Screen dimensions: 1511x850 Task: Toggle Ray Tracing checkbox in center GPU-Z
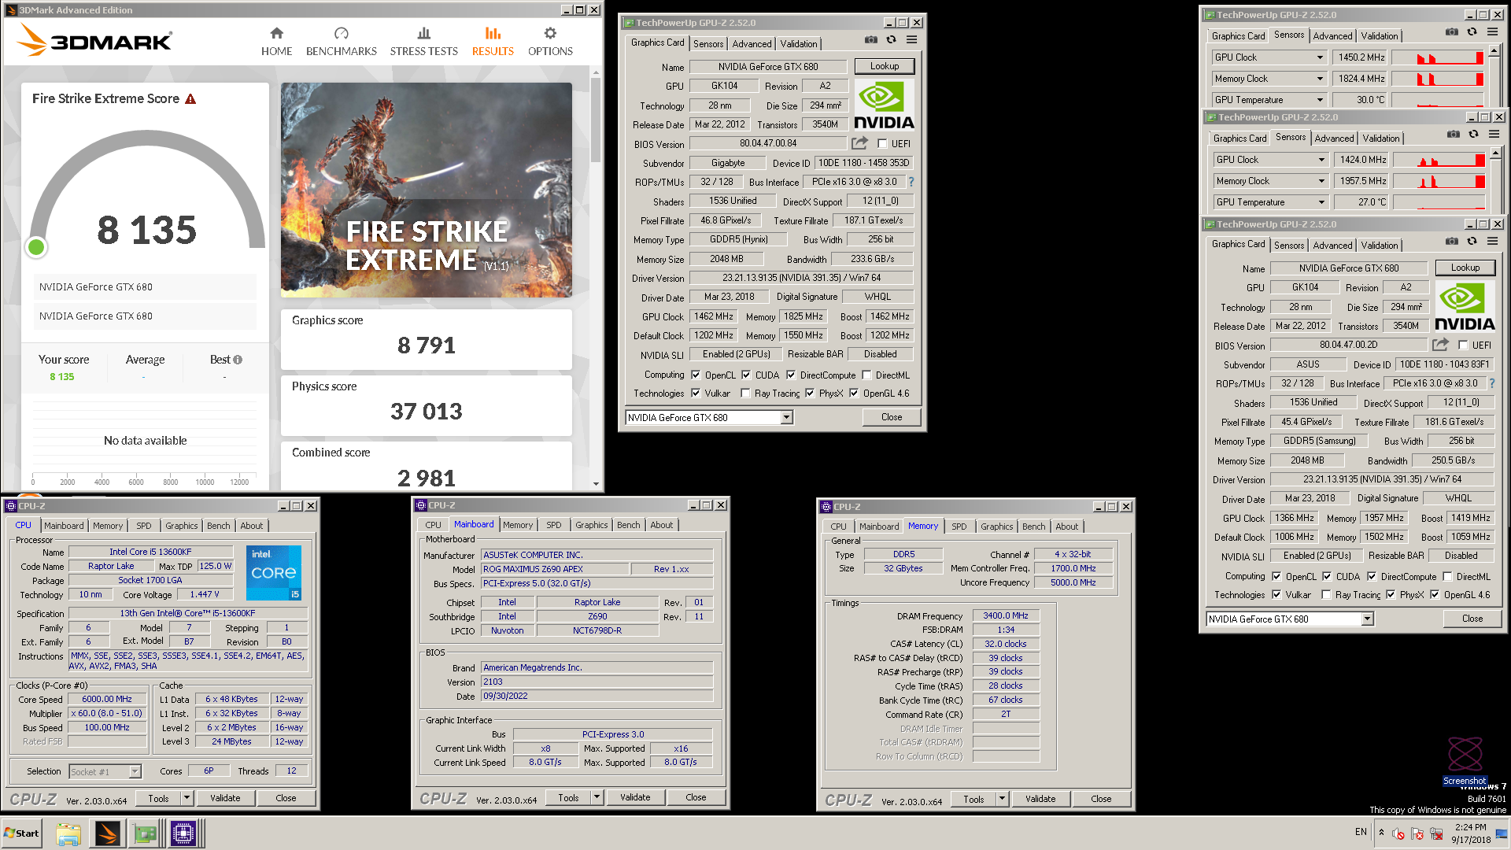pyautogui.click(x=745, y=394)
